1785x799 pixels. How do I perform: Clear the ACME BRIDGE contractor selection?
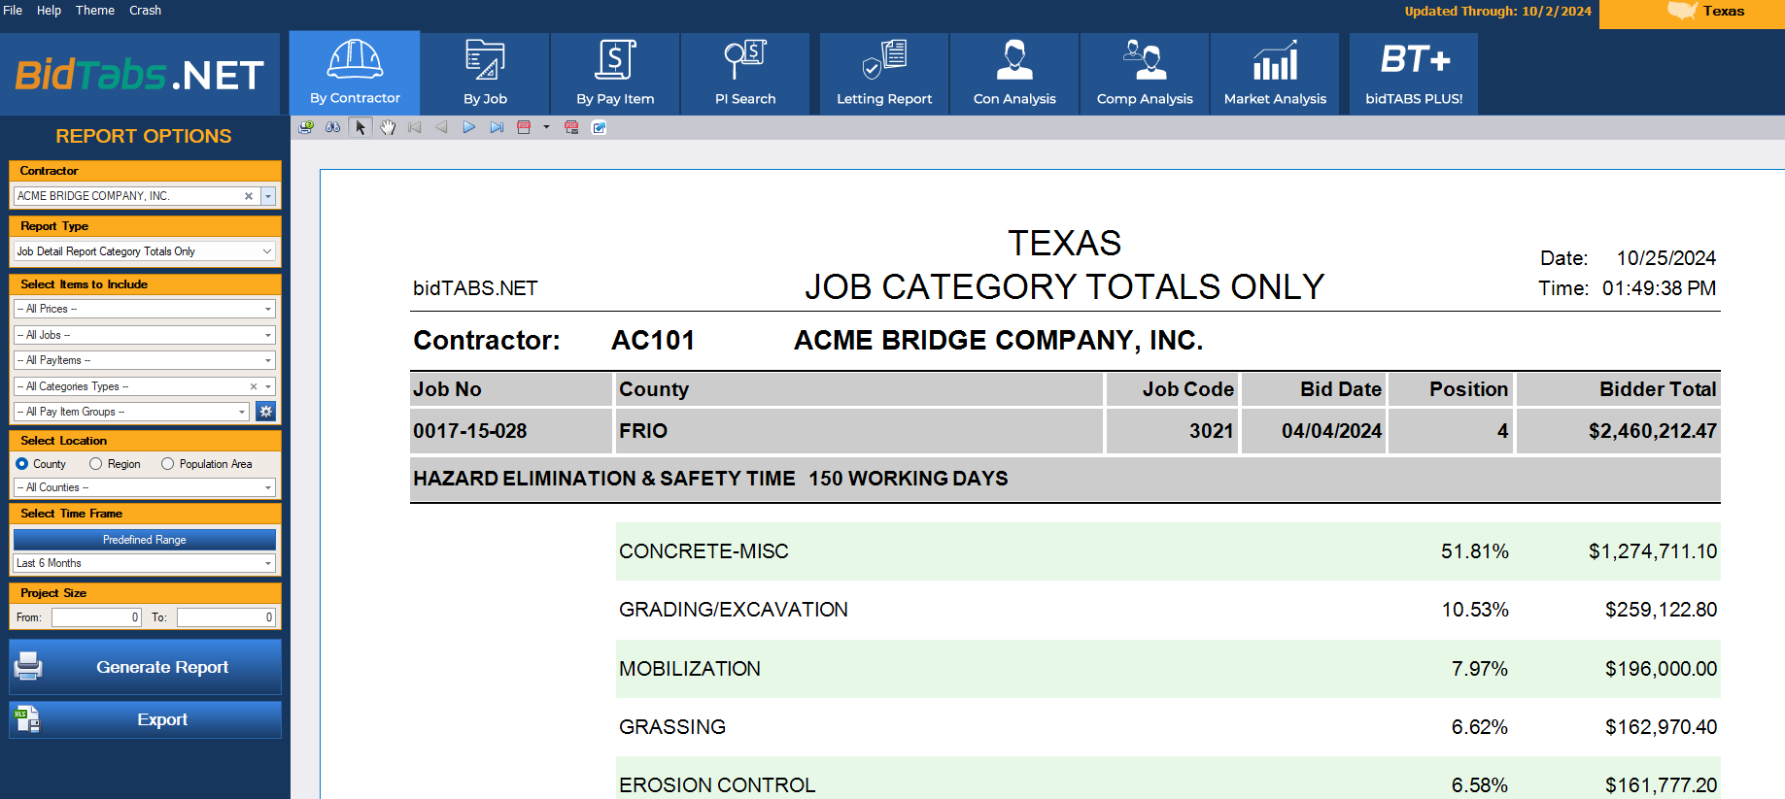249,196
